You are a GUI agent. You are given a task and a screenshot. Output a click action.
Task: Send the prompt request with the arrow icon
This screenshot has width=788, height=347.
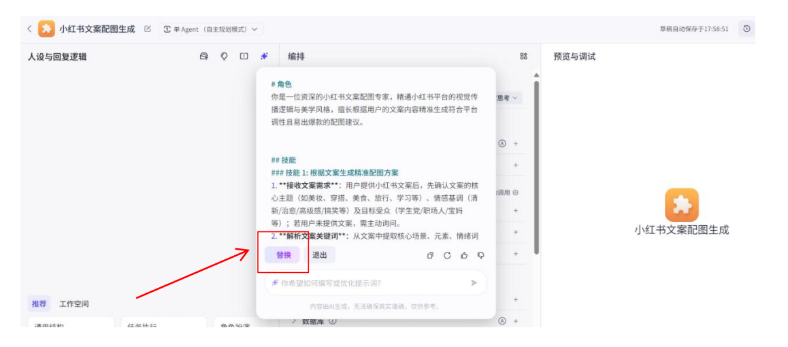pyautogui.click(x=474, y=283)
